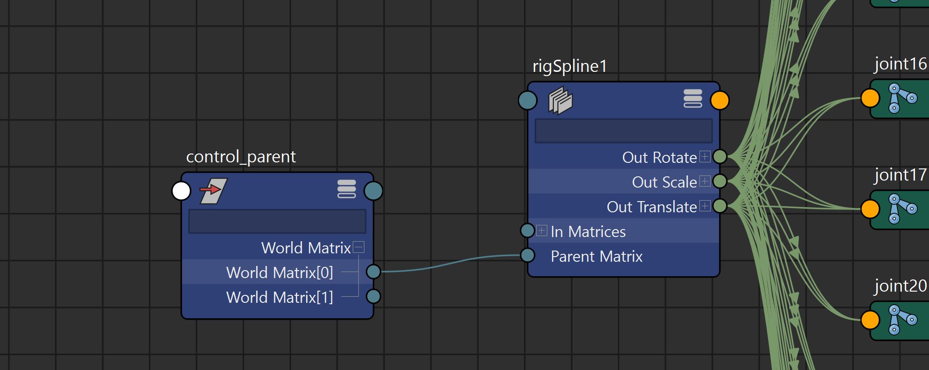This screenshot has height=370, width=929.
Task: Click the Out Scale output port
Action: 720,181
